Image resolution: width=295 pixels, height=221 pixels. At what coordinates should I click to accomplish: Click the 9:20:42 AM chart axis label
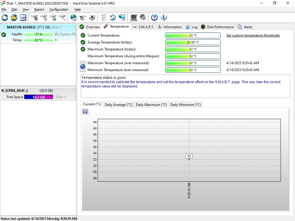pyautogui.click(x=189, y=190)
